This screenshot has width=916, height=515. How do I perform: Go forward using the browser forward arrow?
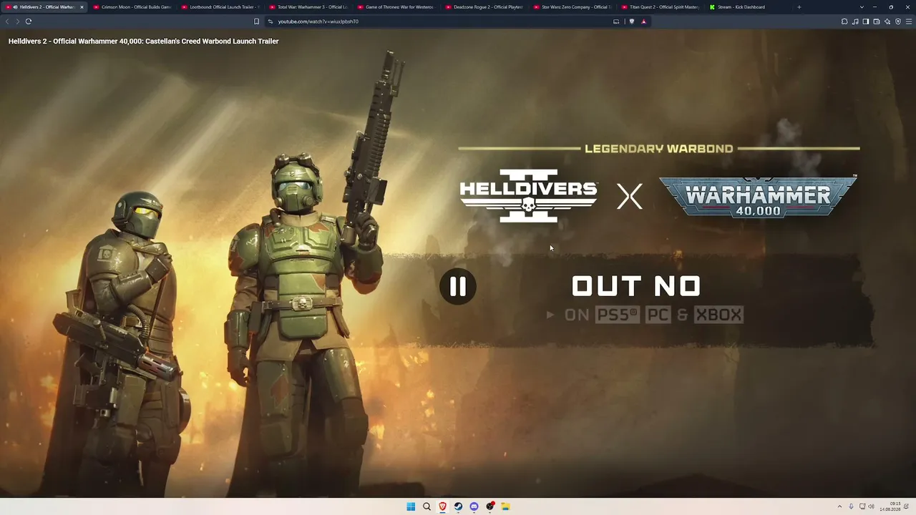point(17,21)
